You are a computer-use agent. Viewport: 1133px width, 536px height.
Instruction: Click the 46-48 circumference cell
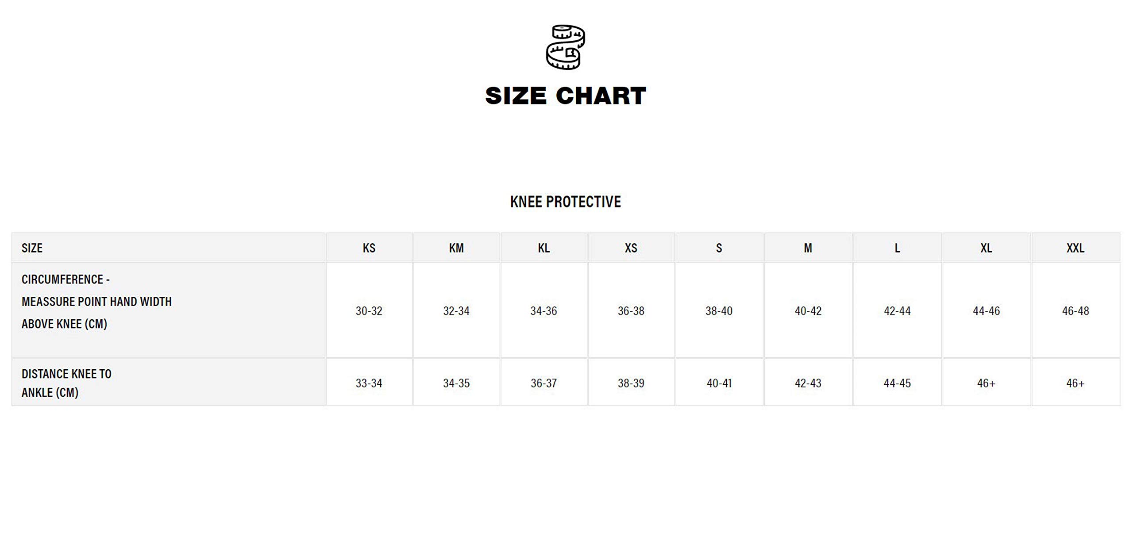[x=1075, y=311]
